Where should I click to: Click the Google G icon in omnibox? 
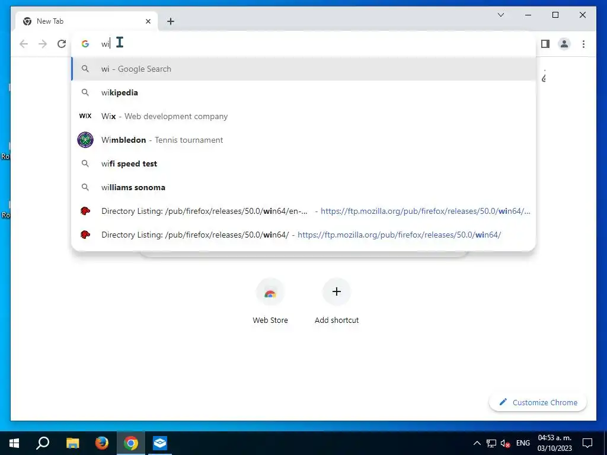[x=85, y=44]
